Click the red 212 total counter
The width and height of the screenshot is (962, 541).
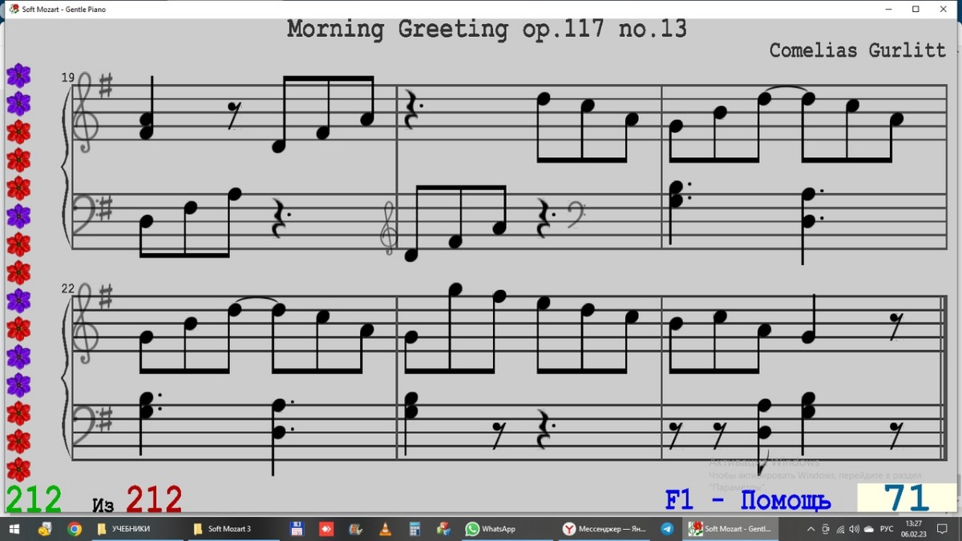tap(154, 499)
